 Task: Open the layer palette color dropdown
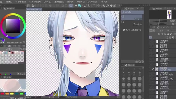tap(152, 31)
